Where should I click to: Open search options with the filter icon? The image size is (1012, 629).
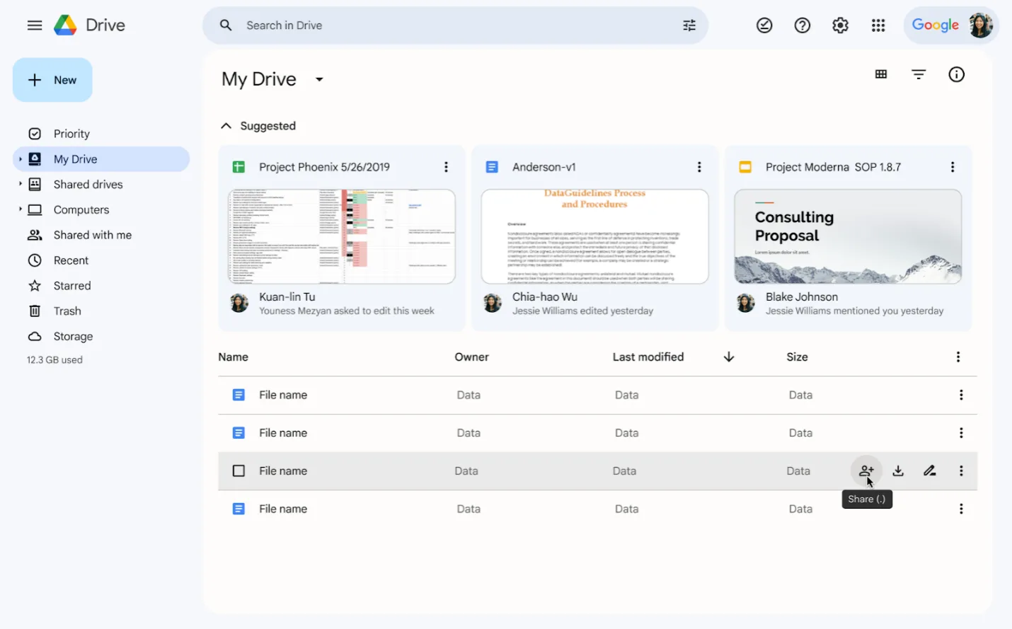pos(689,25)
